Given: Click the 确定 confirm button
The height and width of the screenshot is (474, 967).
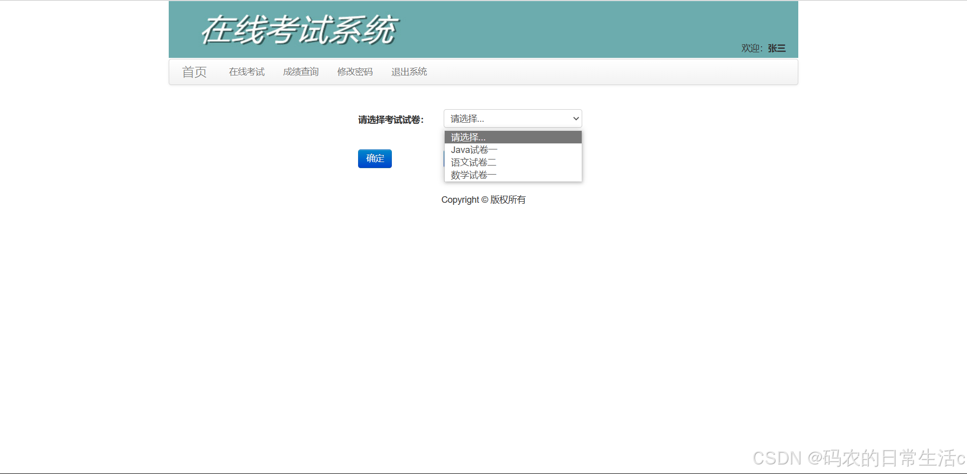Looking at the screenshot, I should tap(374, 159).
